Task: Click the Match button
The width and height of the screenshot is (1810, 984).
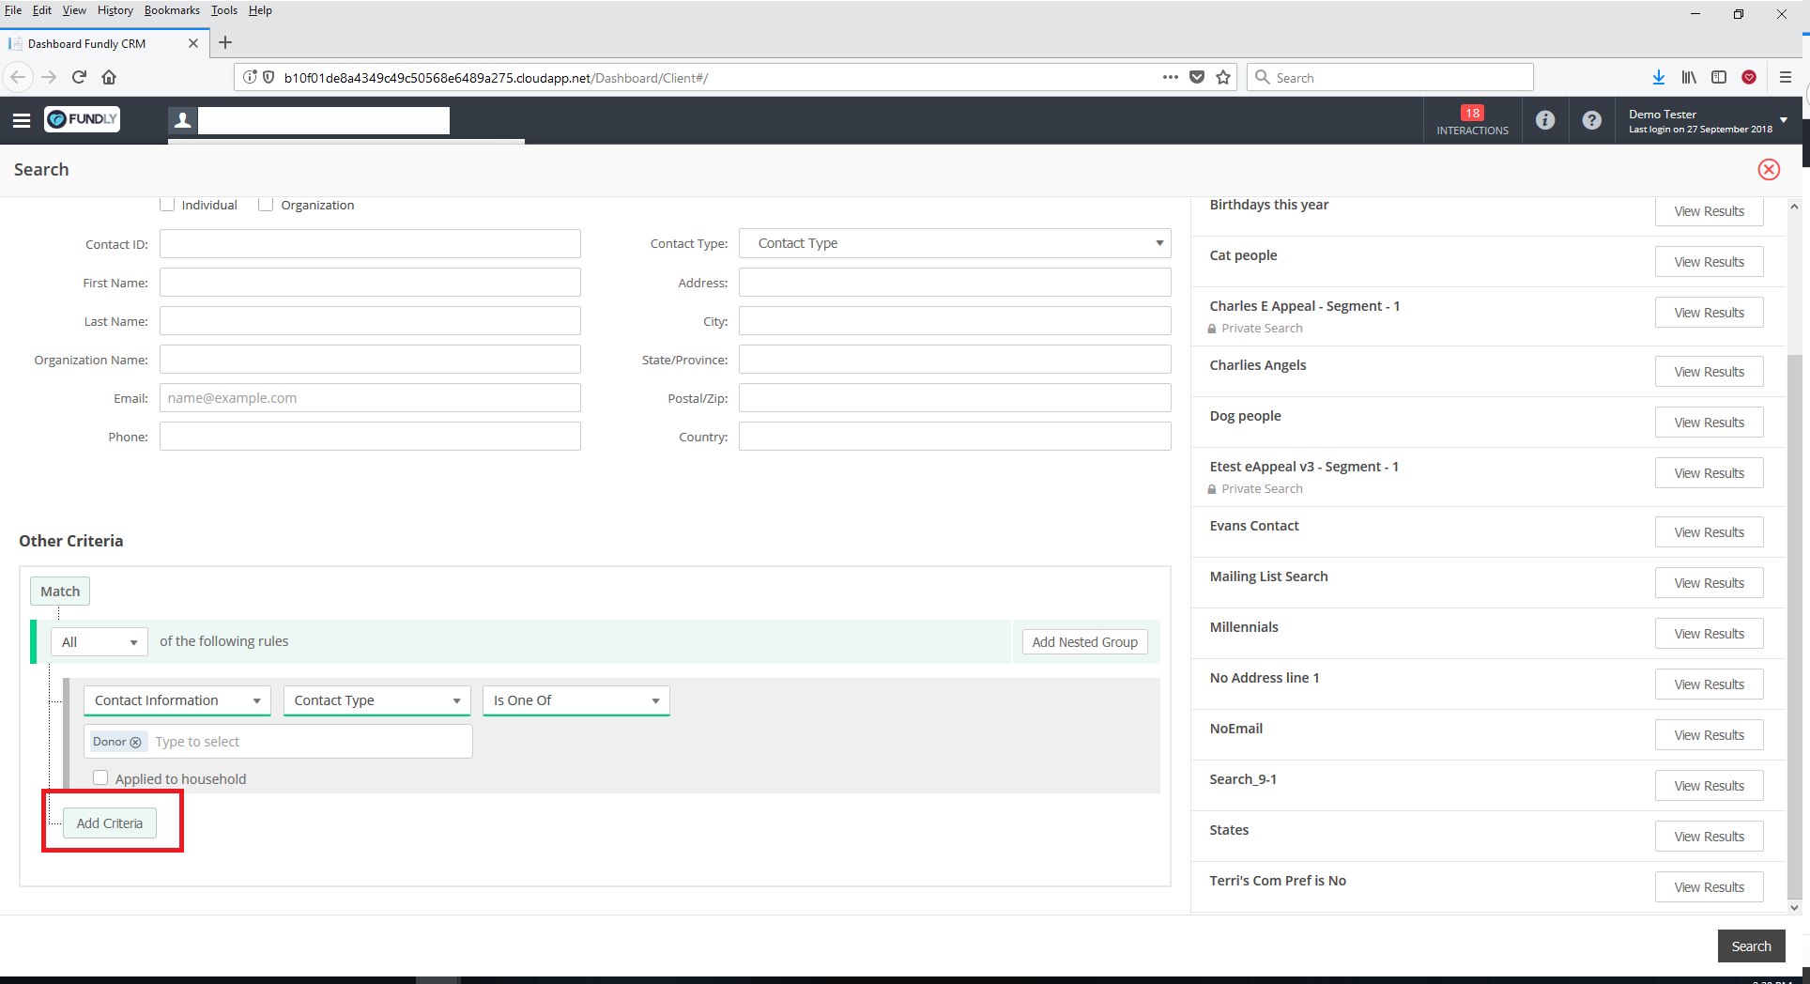Action: point(60,592)
